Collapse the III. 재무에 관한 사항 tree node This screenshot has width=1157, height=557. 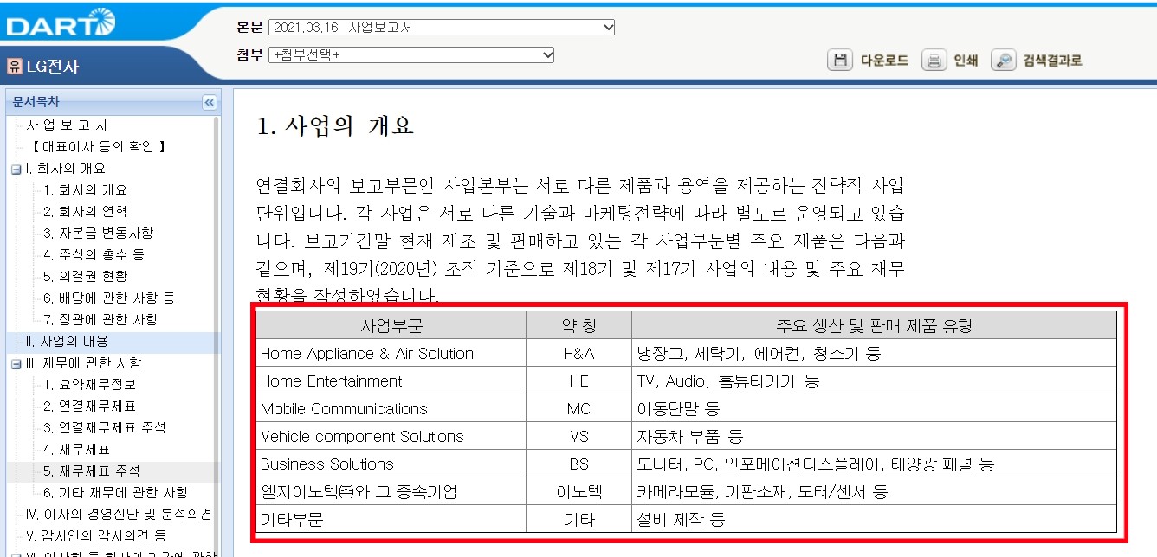16,363
